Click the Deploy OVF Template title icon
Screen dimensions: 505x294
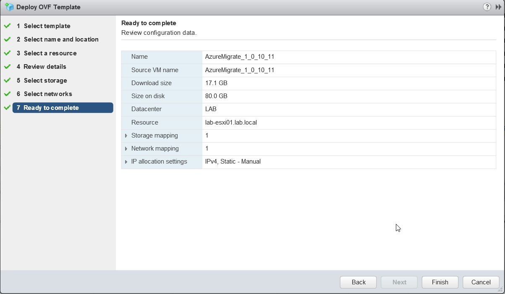click(9, 7)
